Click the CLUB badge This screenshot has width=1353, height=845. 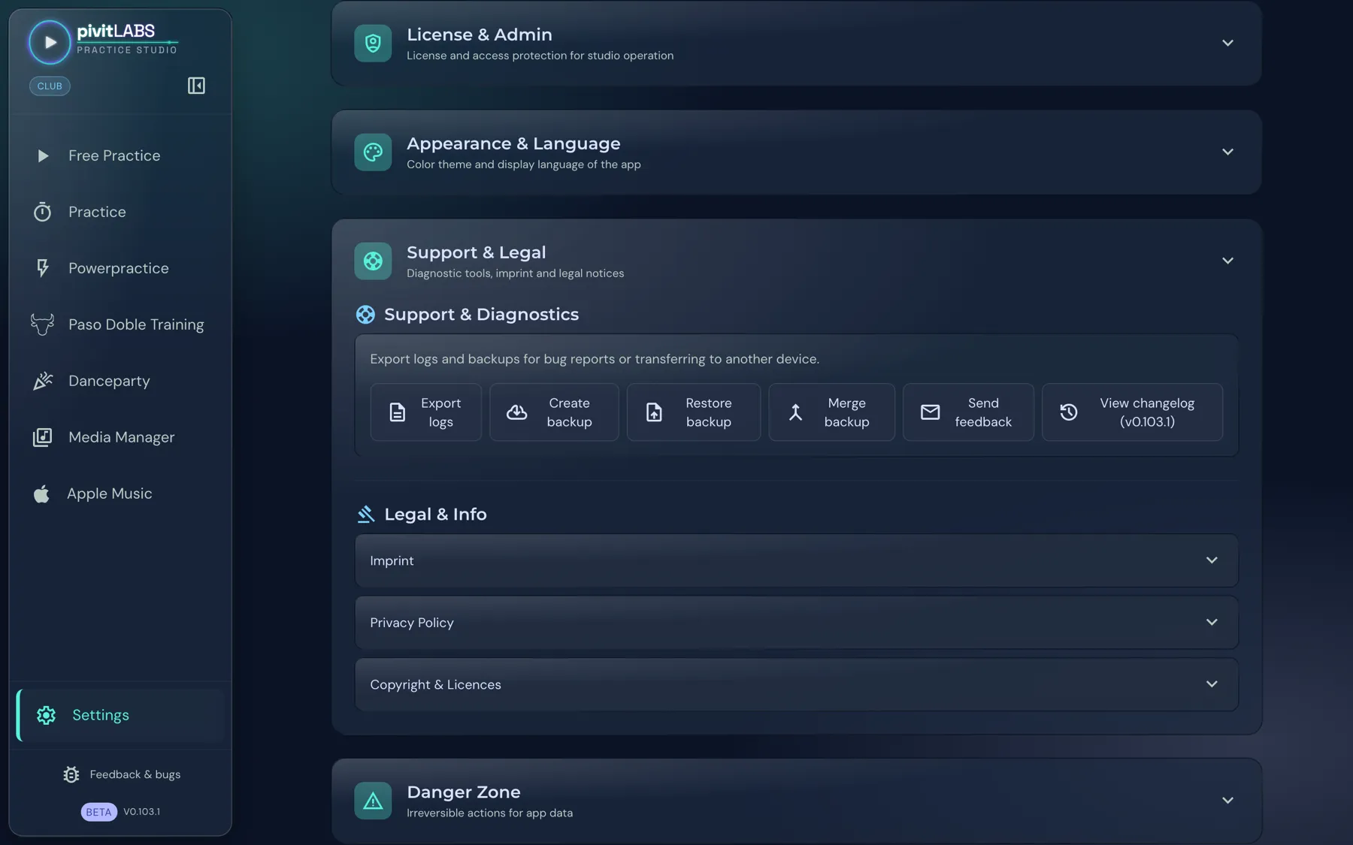(50, 86)
